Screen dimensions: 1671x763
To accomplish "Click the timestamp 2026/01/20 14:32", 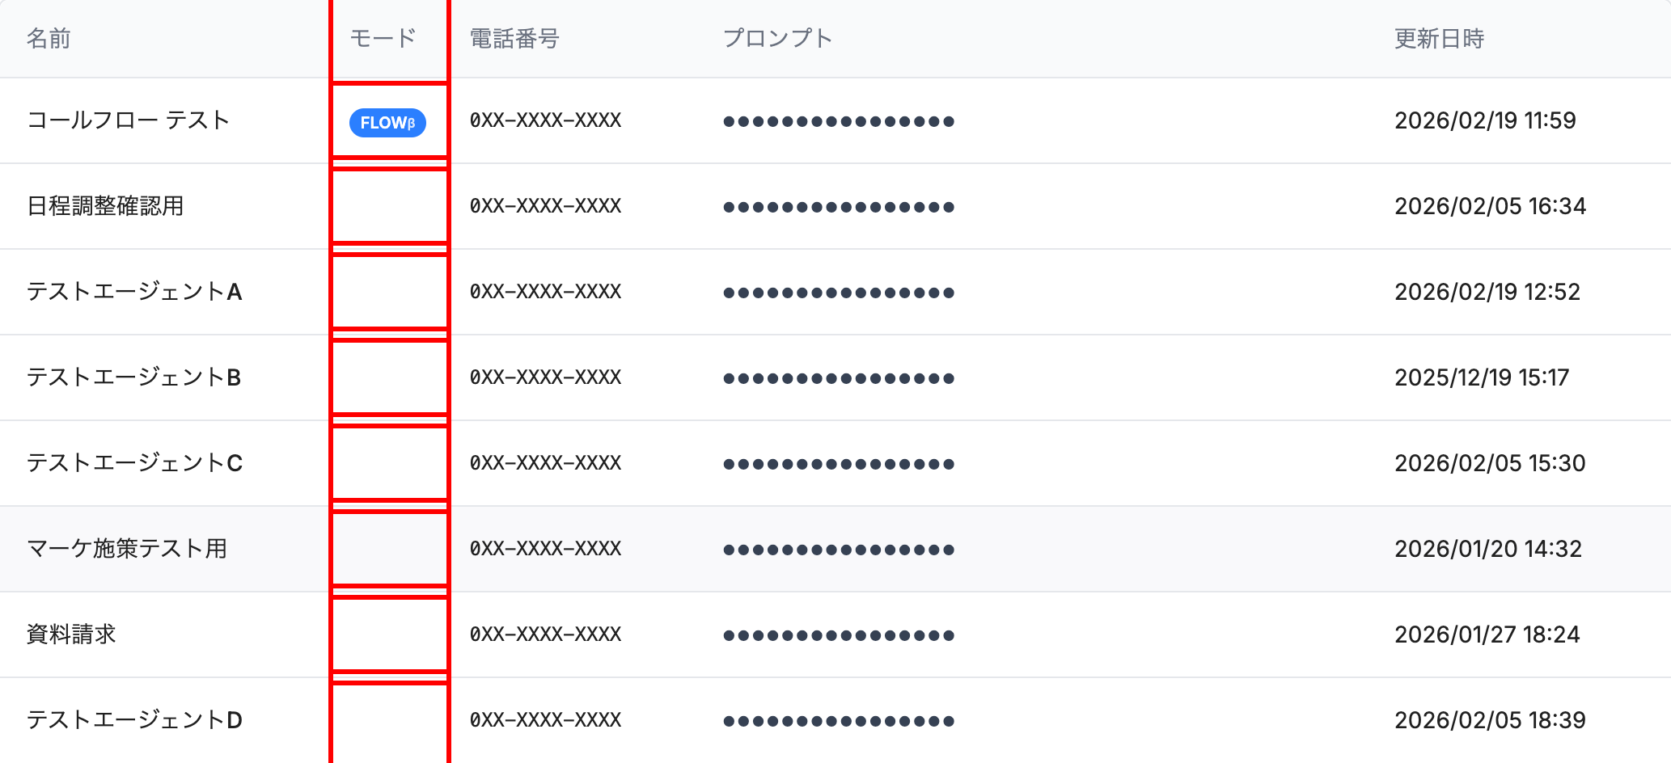I will click(x=1488, y=549).
